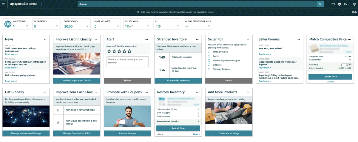Open the News card three-dot menu

click(45, 39)
